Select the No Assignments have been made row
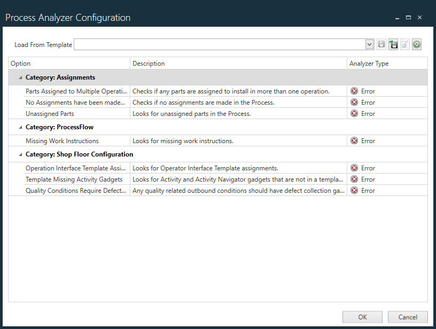 69,102
